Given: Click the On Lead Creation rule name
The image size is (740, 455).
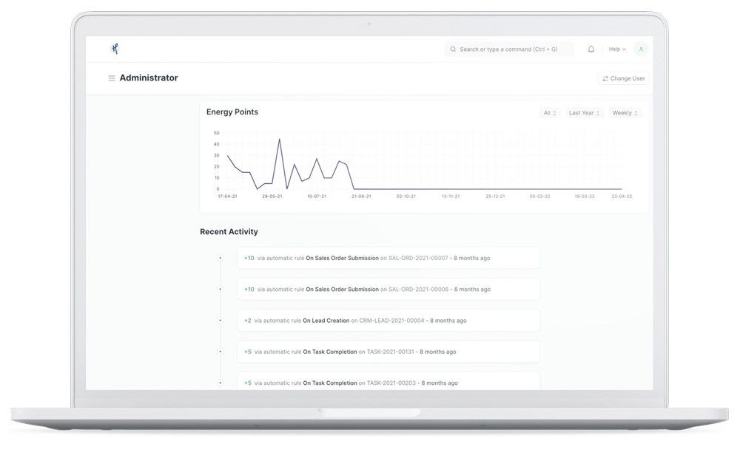Looking at the screenshot, I should click(326, 321).
